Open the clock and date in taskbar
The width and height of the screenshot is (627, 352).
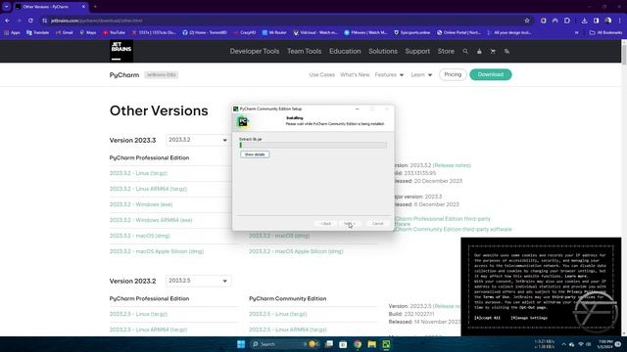click(x=605, y=344)
